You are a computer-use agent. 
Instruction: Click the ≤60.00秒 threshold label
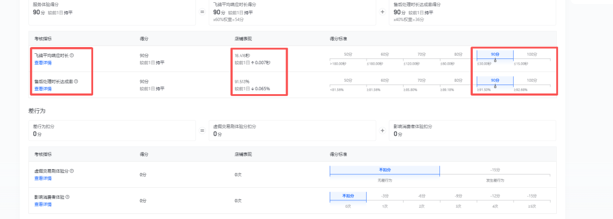(448, 64)
